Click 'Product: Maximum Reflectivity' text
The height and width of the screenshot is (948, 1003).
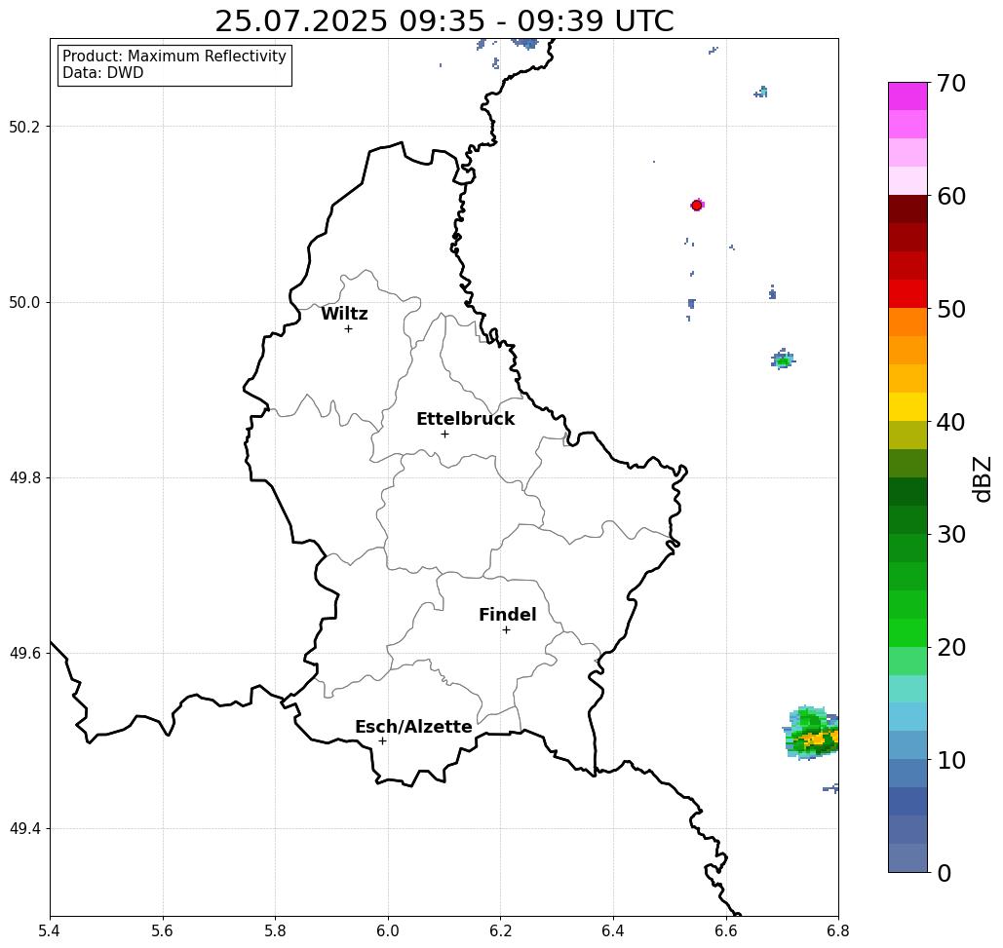(x=174, y=57)
